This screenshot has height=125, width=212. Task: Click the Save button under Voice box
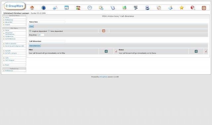(31, 26)
